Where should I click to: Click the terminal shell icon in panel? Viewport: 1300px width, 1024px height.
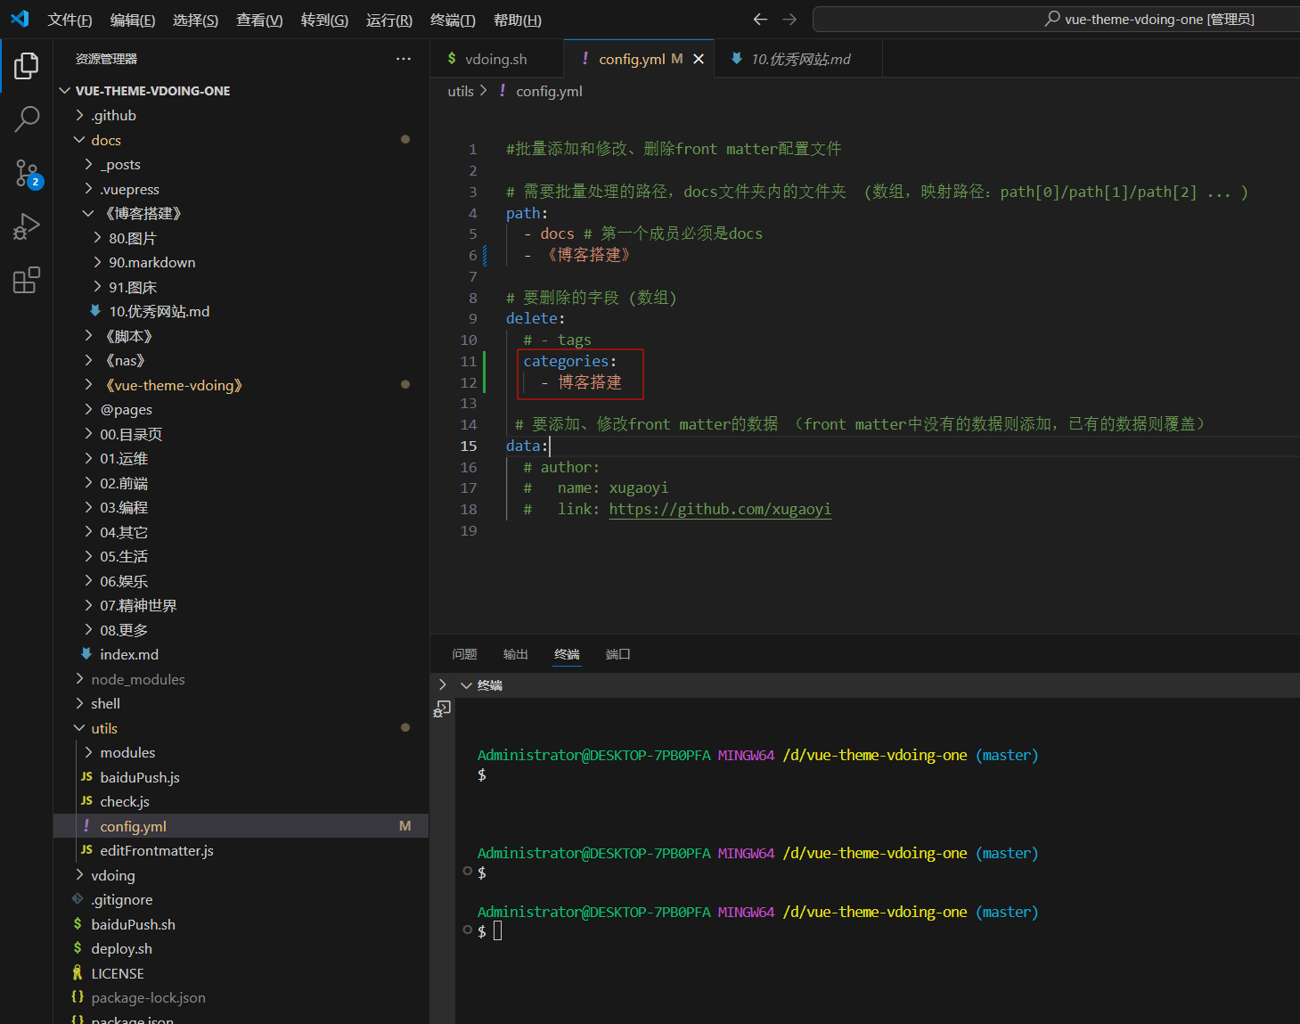[x=442, y=709]
